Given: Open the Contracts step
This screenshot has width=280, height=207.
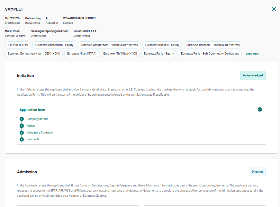Looking at the screenshot, I should coord(33,139).
